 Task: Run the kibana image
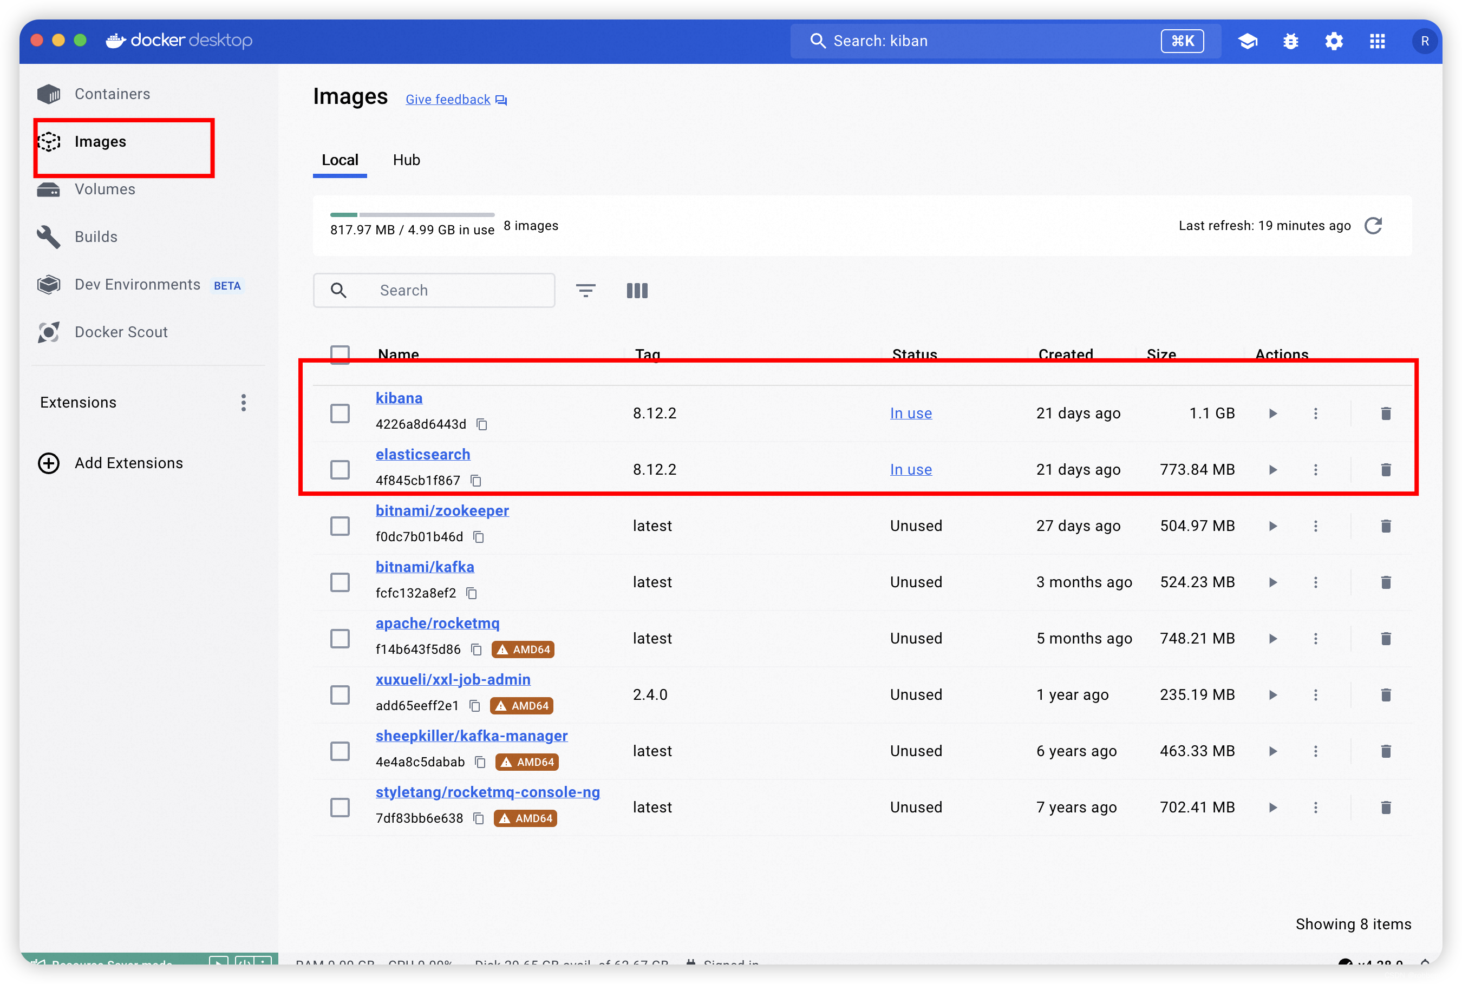(1272, 414)
